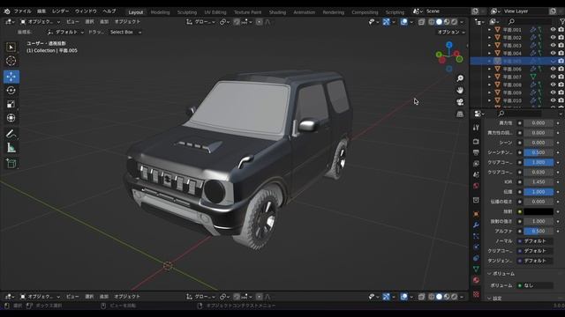Hide 平面.002 with its eye icon

(554, 37)
